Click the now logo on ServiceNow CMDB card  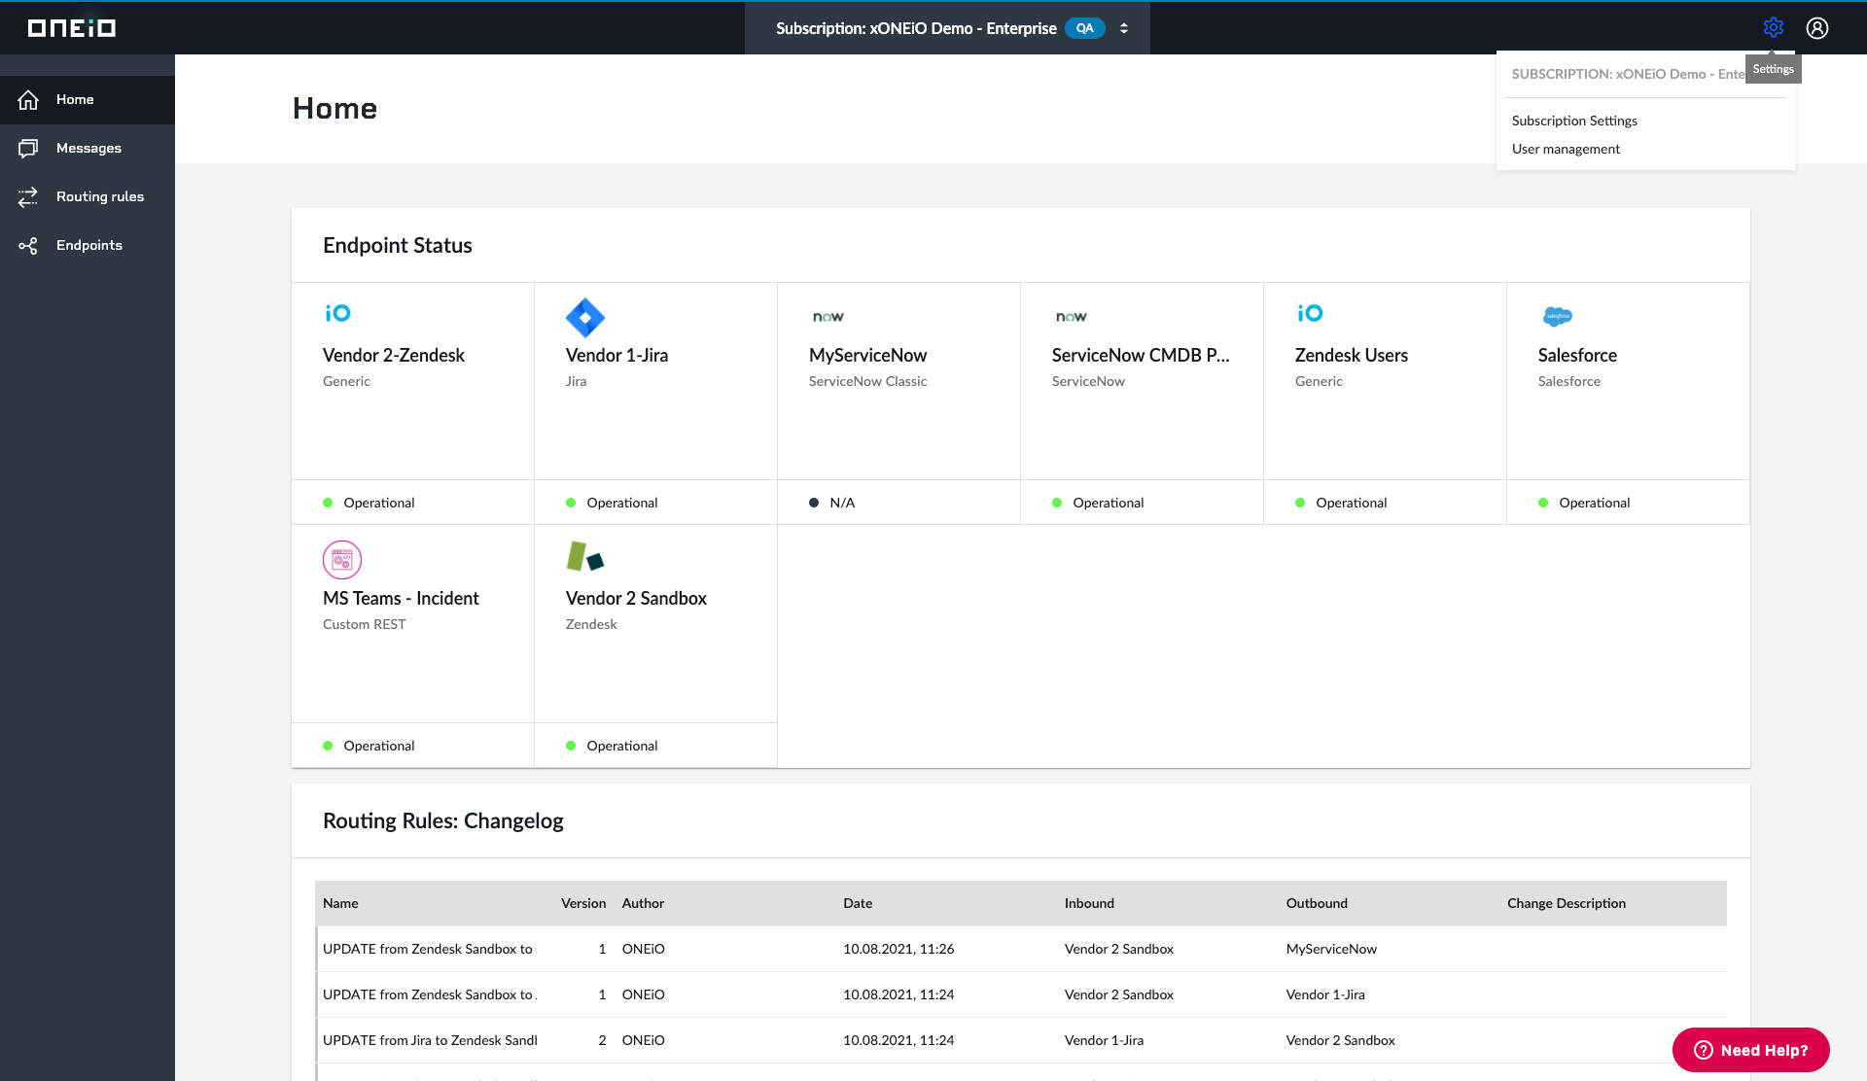[x=1071, y=317]
